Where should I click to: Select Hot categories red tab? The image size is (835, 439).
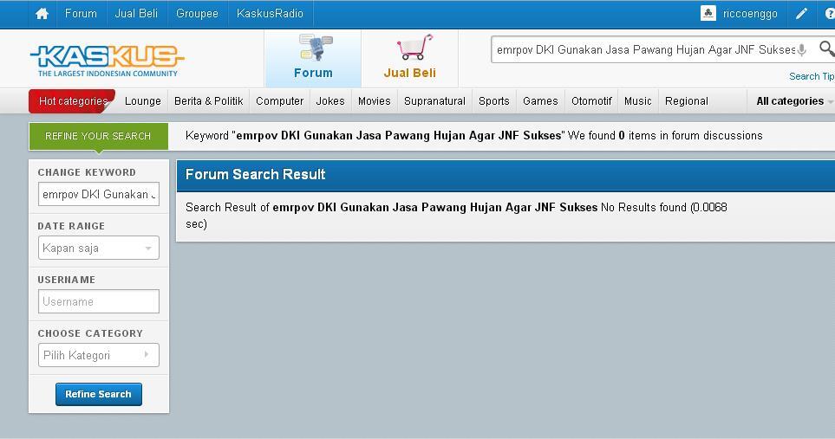(72, 101)
